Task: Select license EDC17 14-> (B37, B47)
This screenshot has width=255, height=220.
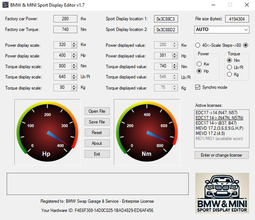Action: point(216,123)
